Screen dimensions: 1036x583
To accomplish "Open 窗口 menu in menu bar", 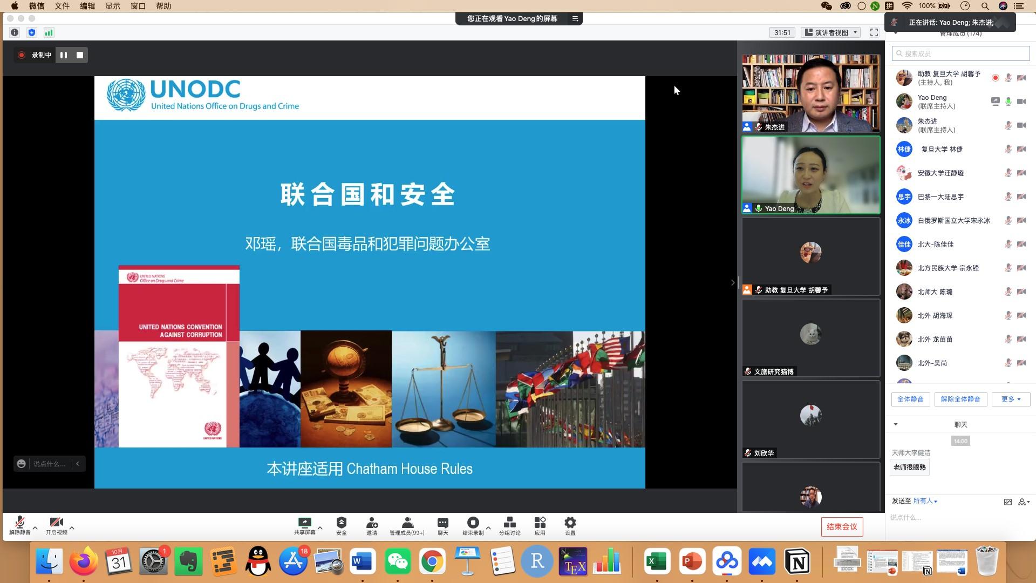I will point(138,6).
